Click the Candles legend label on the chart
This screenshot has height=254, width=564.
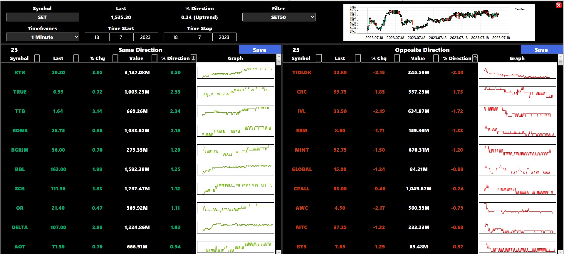[519, 9]
